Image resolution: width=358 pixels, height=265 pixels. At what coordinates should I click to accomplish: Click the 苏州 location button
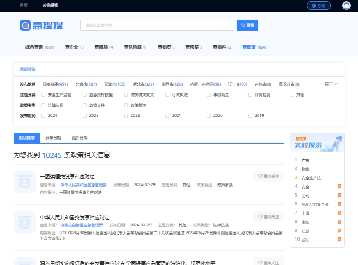pos(319,6)
